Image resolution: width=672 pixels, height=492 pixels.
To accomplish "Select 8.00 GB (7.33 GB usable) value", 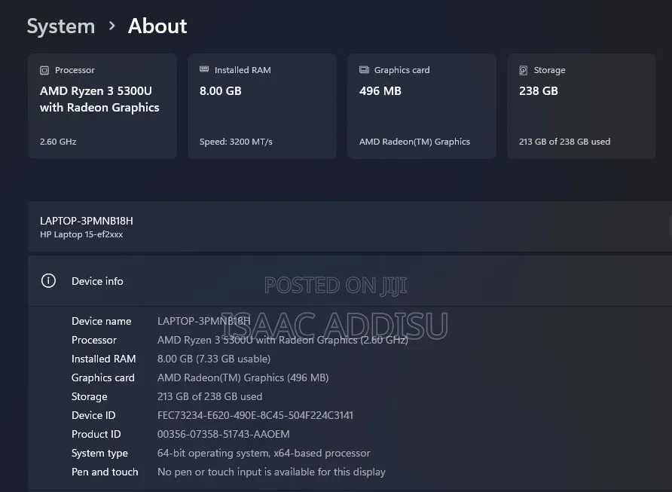I will 214,359.
